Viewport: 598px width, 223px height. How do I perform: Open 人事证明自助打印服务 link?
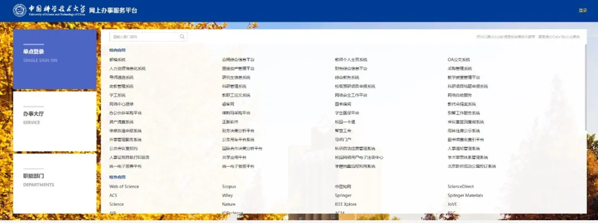(x=129, y=158)
